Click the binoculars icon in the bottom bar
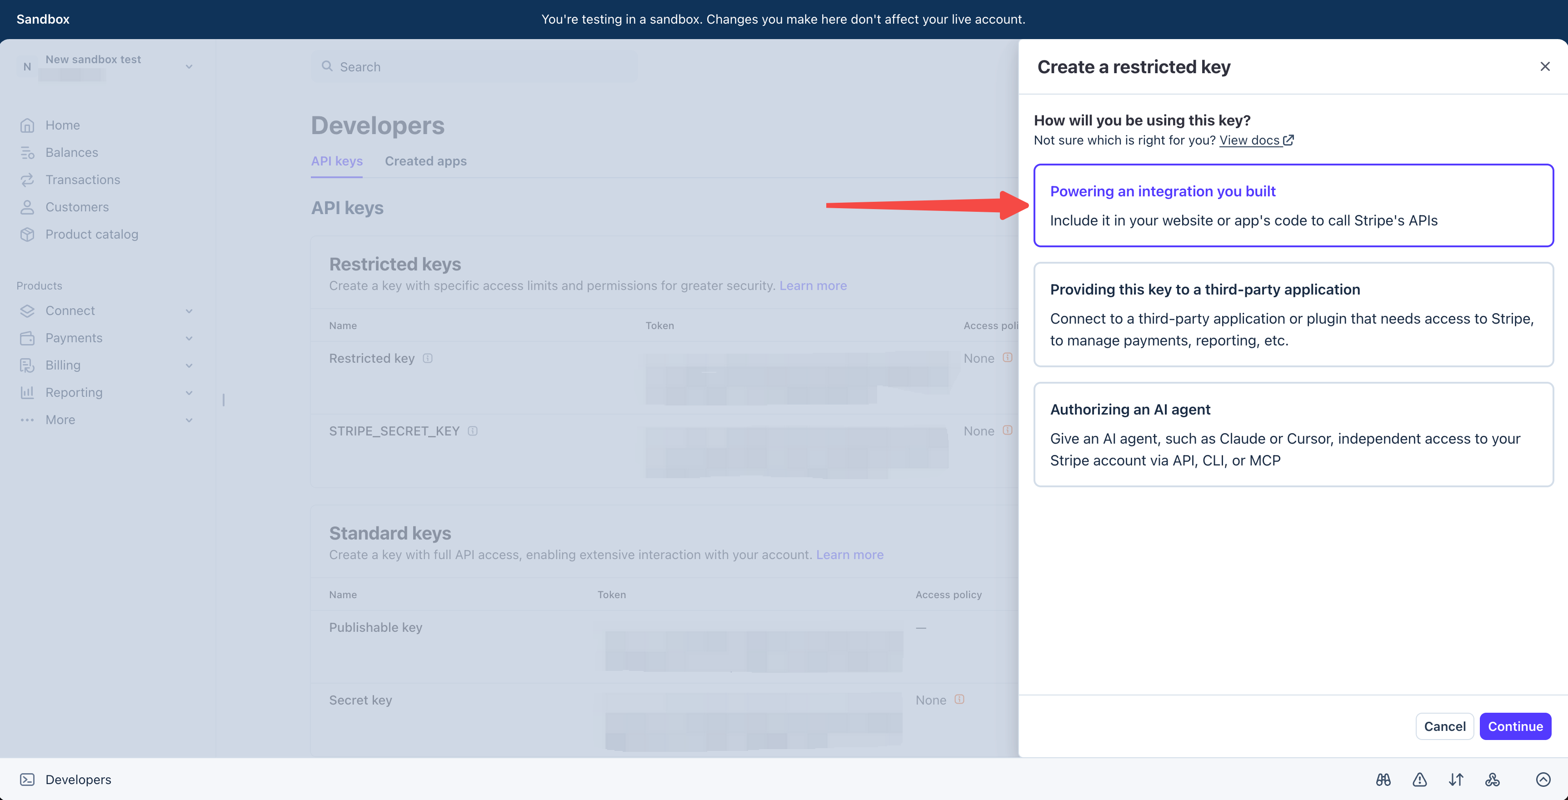Viewport: 1568px width, 800px height. [x=1383, y=779]
